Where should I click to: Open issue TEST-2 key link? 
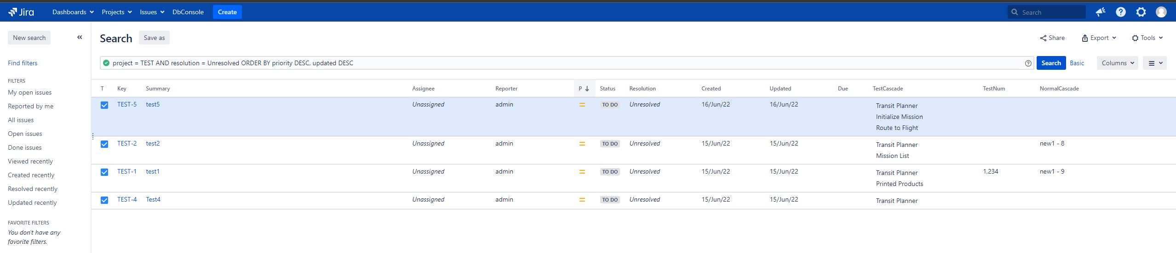tap(127, 143)
